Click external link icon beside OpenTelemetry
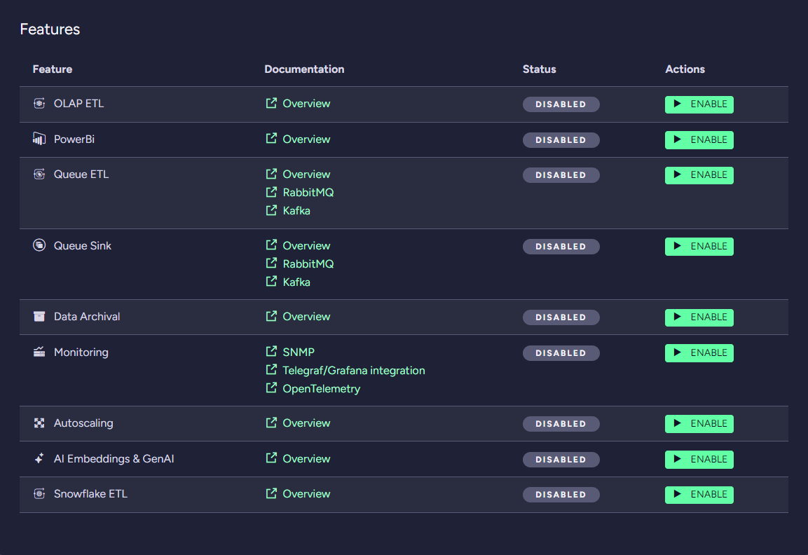 271,388
